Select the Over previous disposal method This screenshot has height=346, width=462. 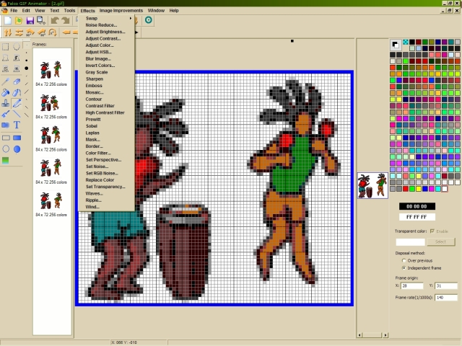tap(404, 260)
